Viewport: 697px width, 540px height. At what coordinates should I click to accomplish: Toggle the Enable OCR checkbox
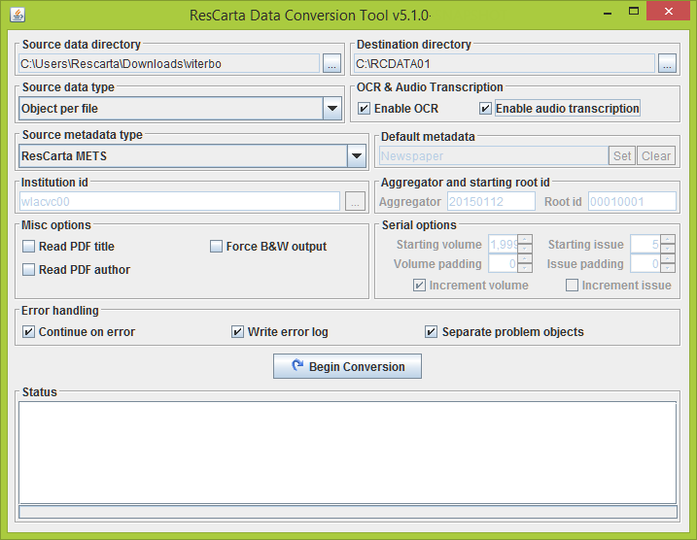[x=364, y=109]
